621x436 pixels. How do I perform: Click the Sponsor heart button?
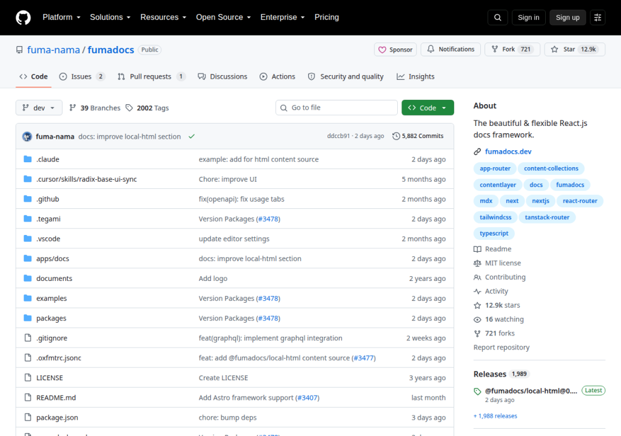pyautogui.click(x=395, y=50)
